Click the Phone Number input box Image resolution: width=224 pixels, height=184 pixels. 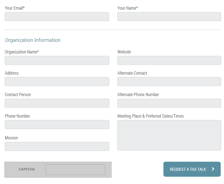pyautogui.click(x=57, y=125)
